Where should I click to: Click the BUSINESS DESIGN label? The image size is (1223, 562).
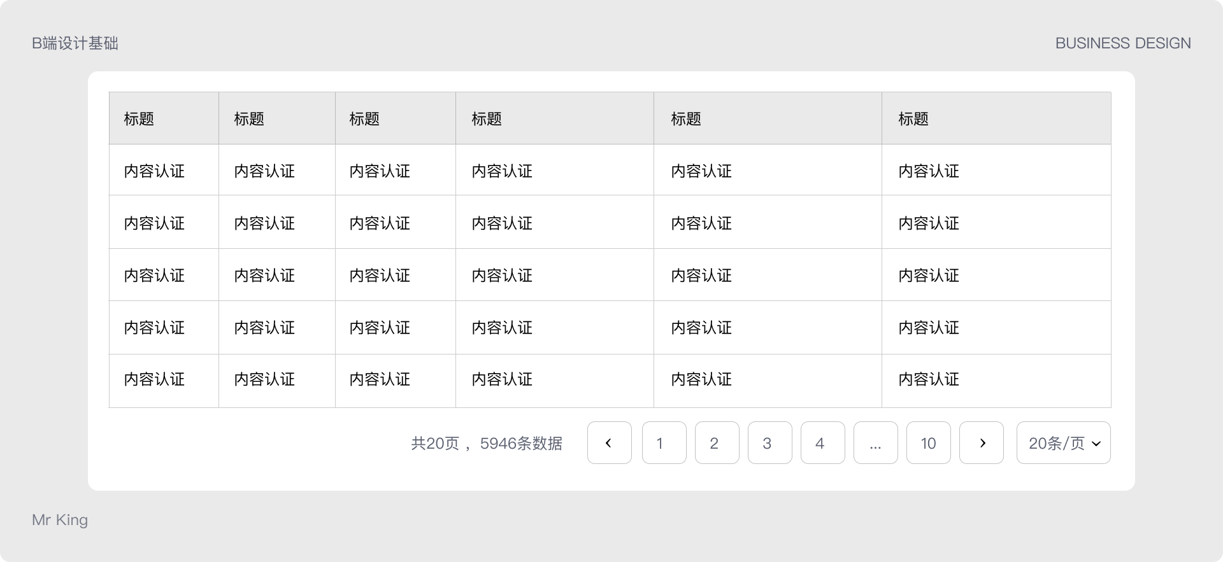(1123, 43)
